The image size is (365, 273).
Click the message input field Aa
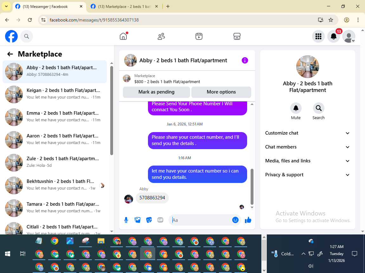(x=202, y=220)
